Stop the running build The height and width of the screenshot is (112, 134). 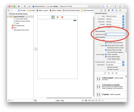click(x=25, y=6)
